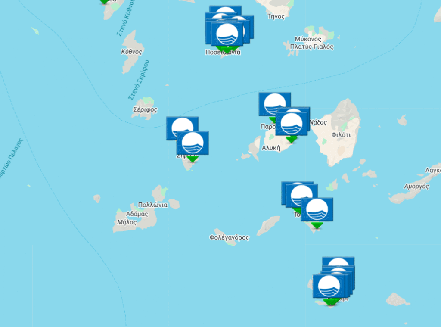Viewport: 441px width, 327px height.
Task: Open the rearmost Blue Flag marker north of Paros
Action: point(275,104)
